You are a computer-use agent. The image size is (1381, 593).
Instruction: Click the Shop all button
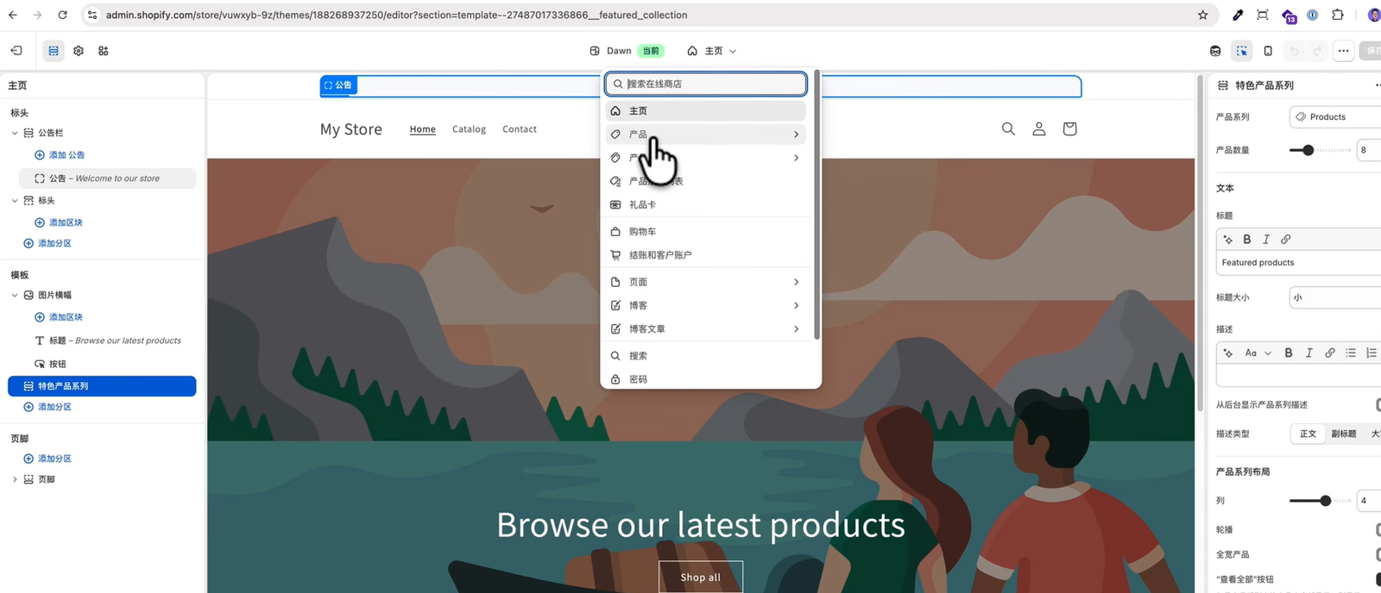pyautogui.click(x=701, y=577)
